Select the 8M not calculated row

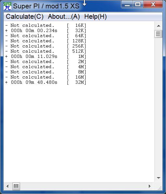[x=46, y=72]
